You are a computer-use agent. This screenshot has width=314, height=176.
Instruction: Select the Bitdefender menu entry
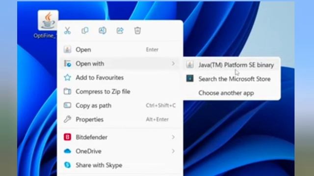tap(120, 137)
